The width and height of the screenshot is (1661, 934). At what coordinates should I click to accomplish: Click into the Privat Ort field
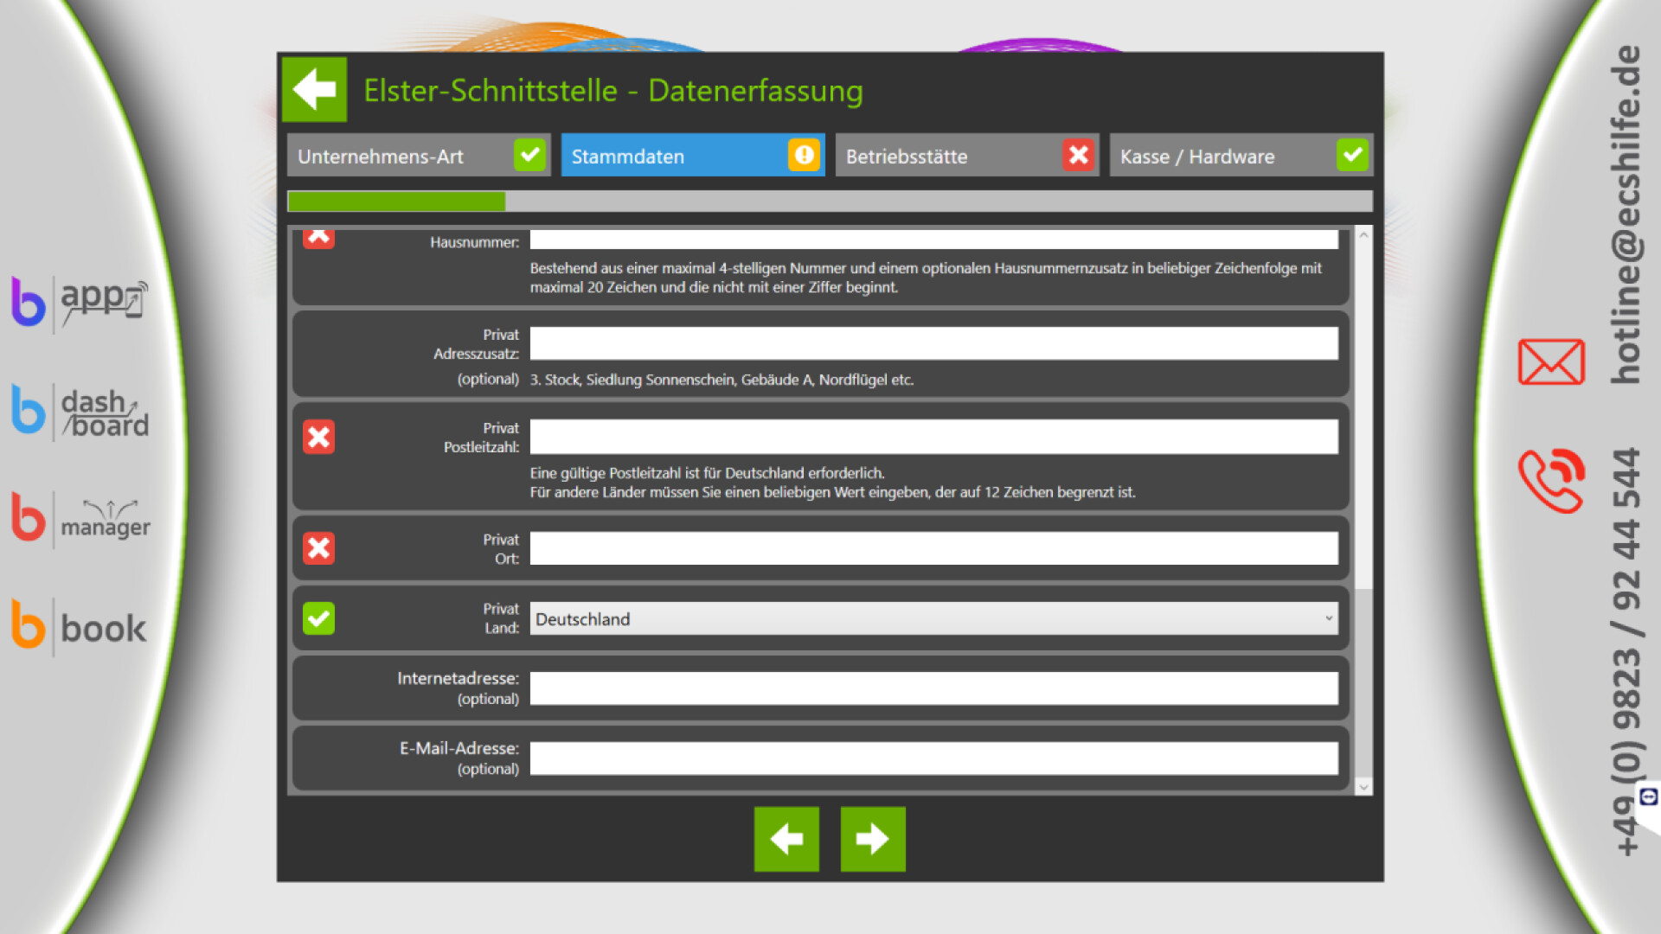coord(933,548)
